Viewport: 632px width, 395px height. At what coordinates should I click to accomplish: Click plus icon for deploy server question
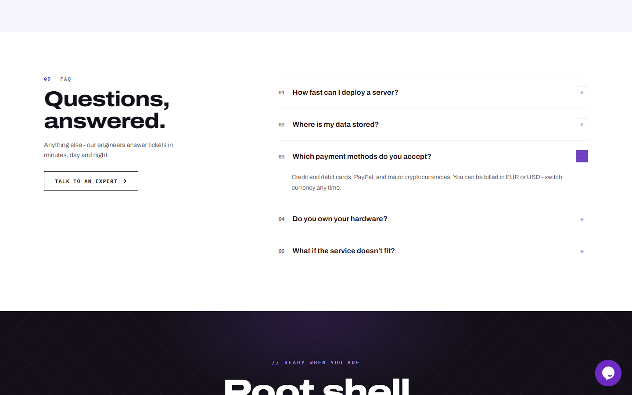pos(582,92)
